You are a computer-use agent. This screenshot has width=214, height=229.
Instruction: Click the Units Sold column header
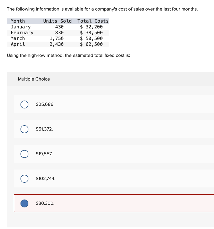57,21
